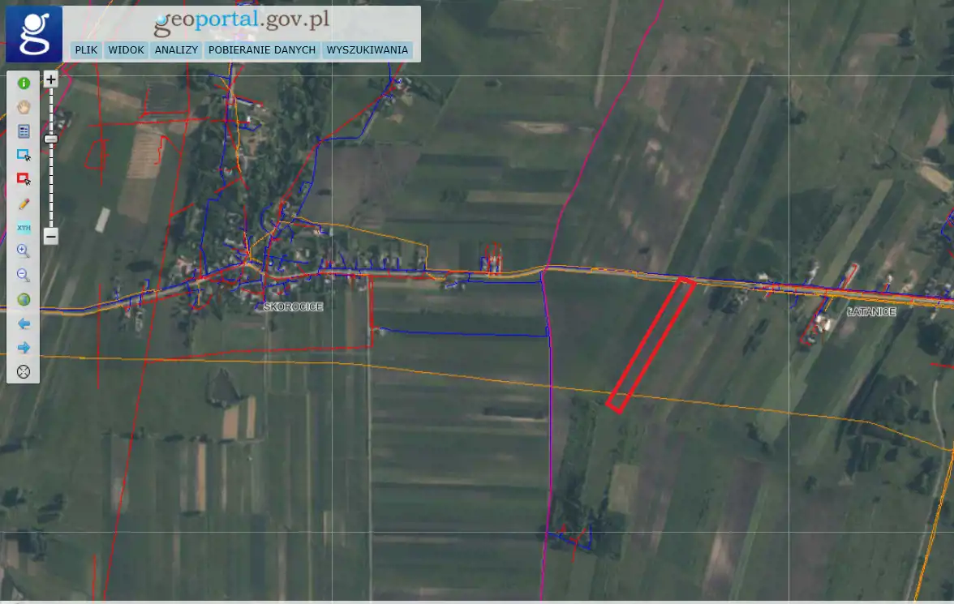Image resolution: width=954 pixels, height=604 pixels.
Task: Open the layer list panel icon
Action: click(x=24, y=131)
